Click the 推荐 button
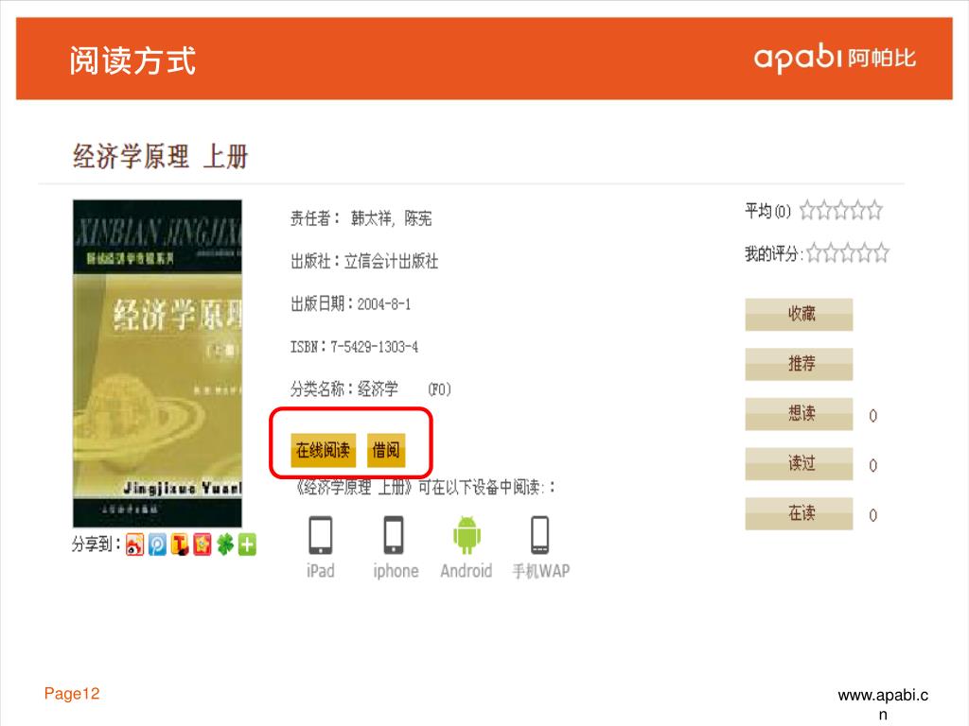 click(x=799, y=364)
